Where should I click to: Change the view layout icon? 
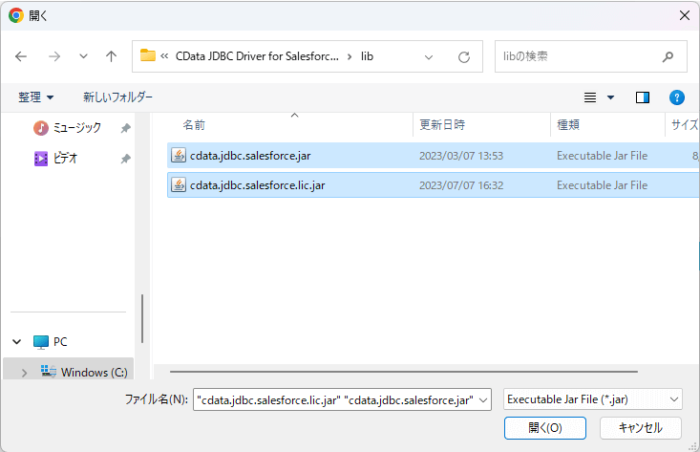[x=590, y=97]
